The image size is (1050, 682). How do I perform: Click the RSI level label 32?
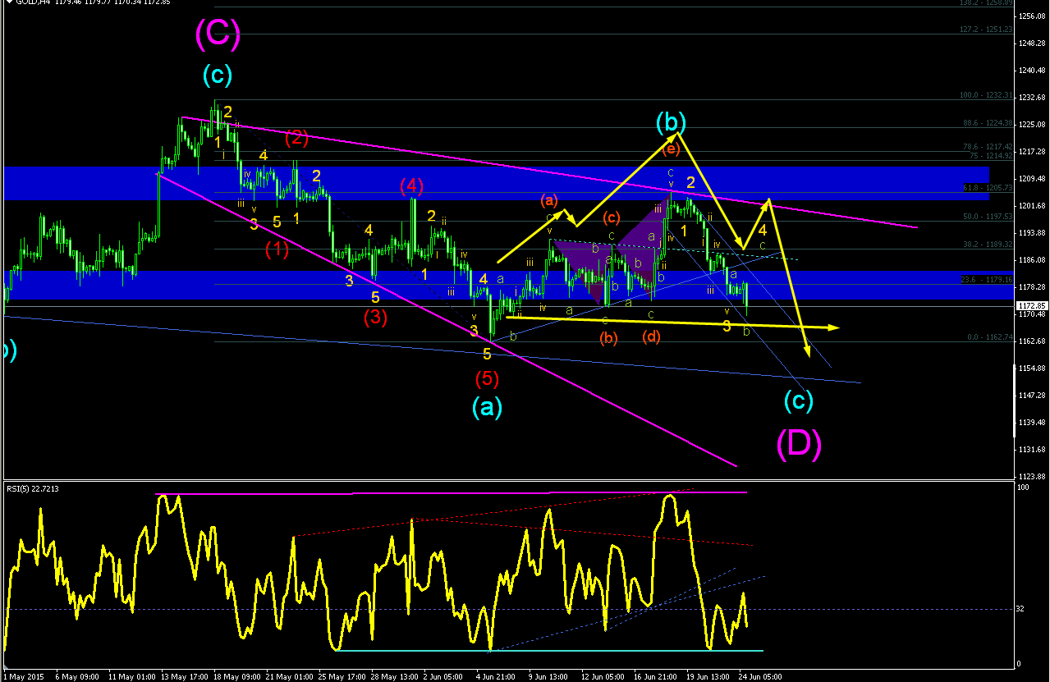[x=1022, y=609]
